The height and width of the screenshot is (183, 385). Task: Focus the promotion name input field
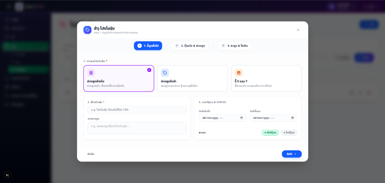click(x=137, y=110)
